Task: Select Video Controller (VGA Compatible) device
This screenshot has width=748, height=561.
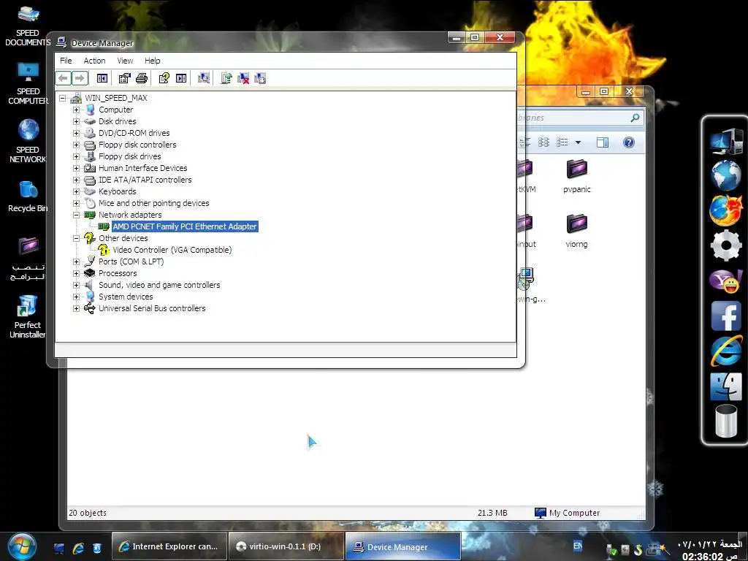Action: pyautogui.click(x=172, y=250)
